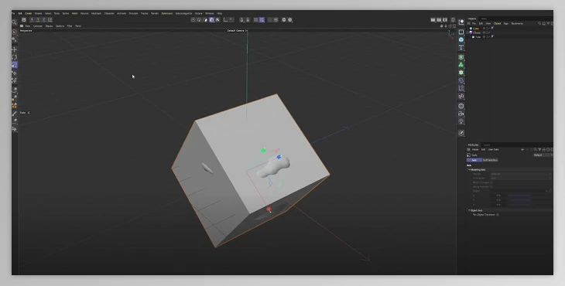Toggle the X axis lock

(x=32, y=20)
